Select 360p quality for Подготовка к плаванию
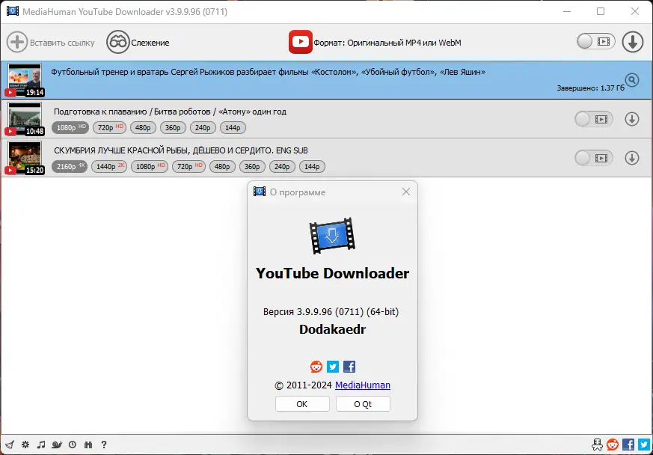Image resolution: width=653 pixels, height=455 pixels. coord(173,127)
